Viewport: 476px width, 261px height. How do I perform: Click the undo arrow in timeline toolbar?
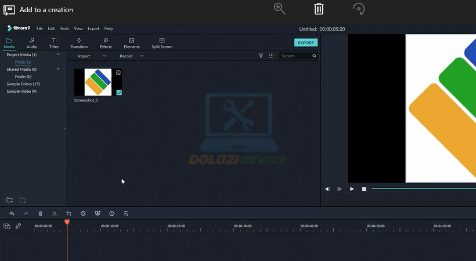12,213
